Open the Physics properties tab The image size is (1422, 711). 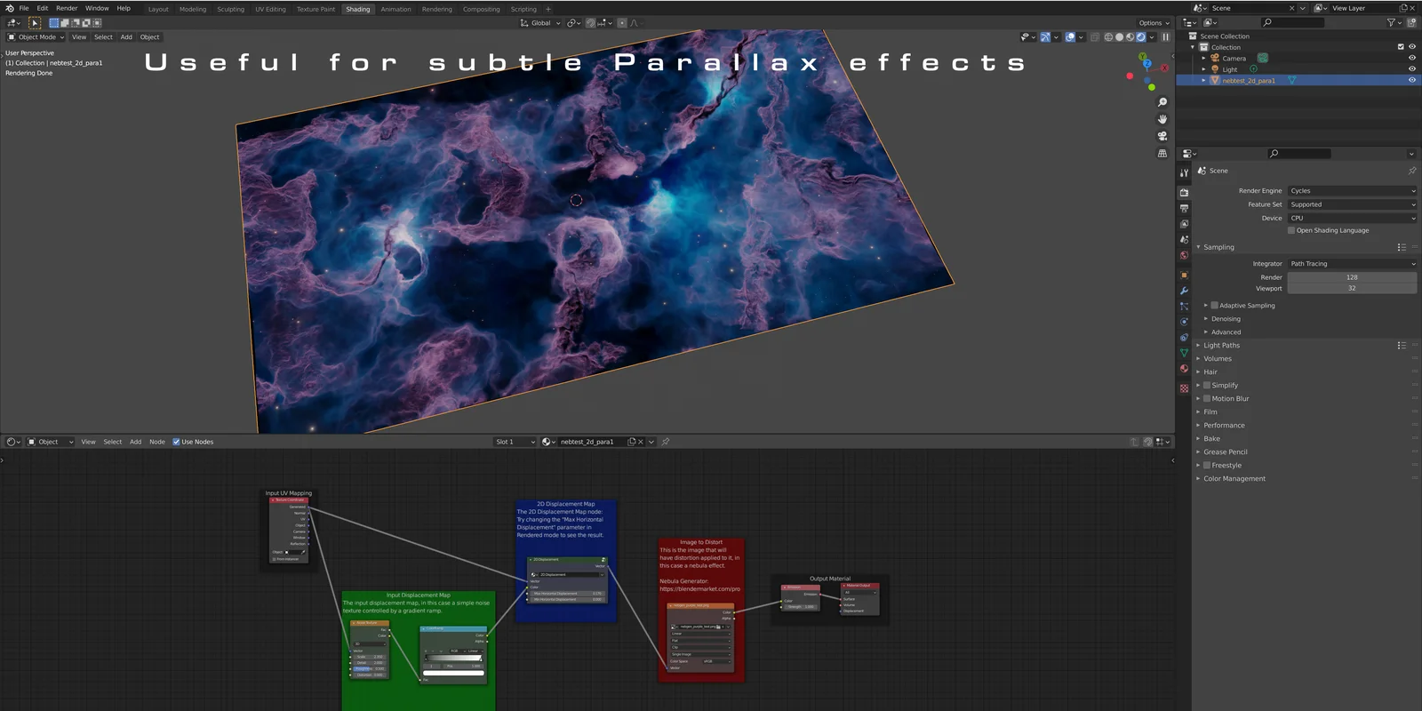tap(1184, 322)
